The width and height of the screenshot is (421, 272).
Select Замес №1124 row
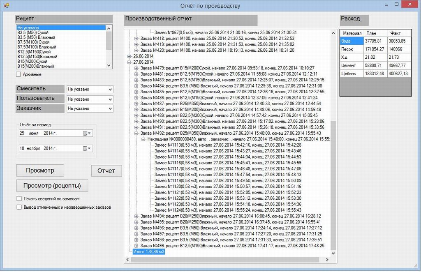click(x=228, y=210)
